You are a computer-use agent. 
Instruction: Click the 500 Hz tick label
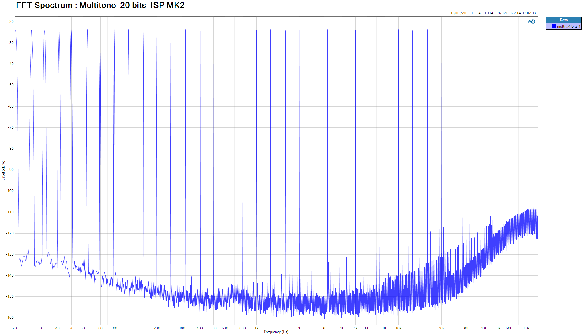click(x=213, y=328)
